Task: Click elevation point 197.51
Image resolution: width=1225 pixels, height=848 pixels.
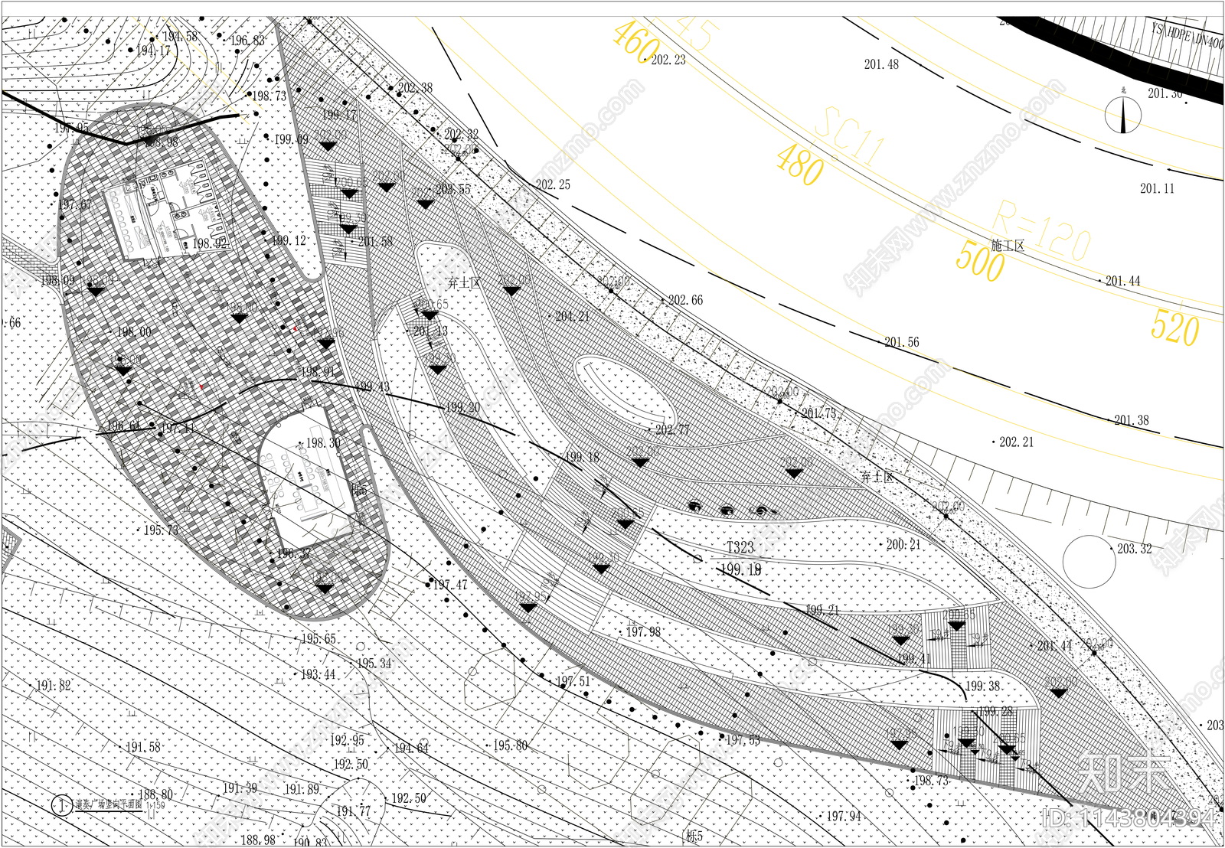Action: [x=573, y=681]
